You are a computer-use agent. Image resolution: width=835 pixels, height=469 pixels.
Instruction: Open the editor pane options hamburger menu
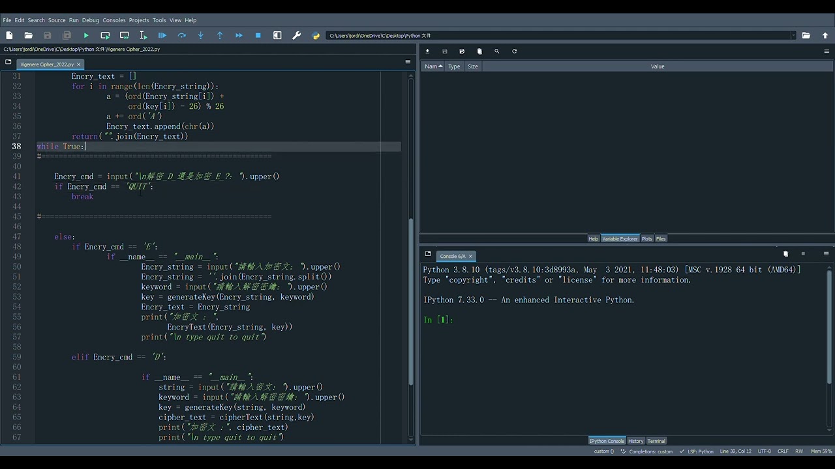(x=408, y=62)
